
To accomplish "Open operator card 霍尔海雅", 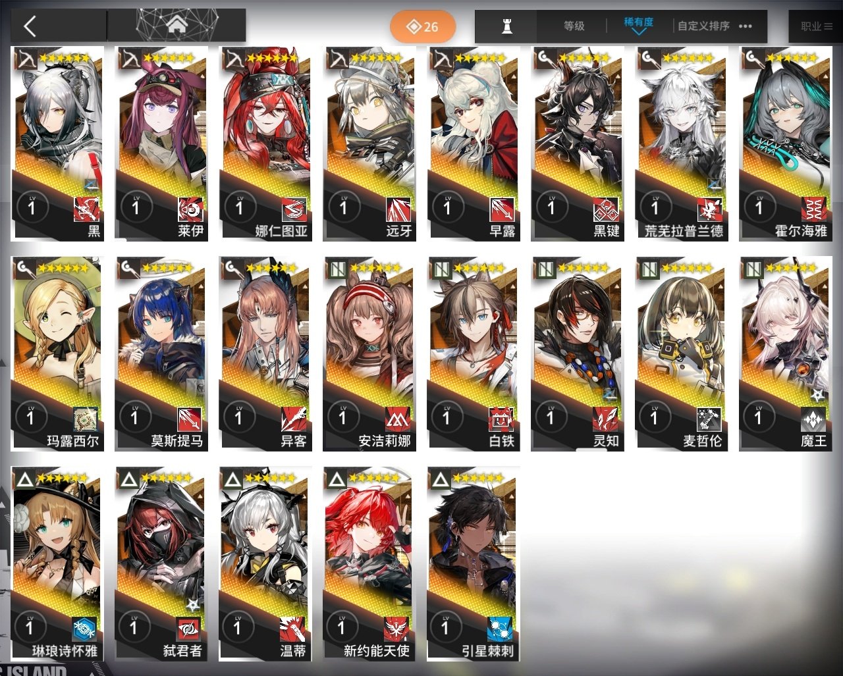I will click(785, 143).
